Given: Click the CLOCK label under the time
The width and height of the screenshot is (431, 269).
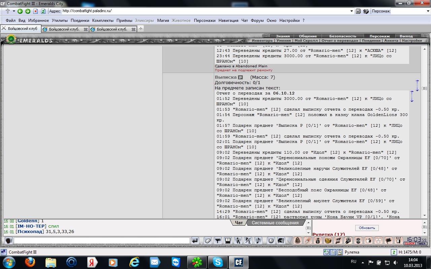Looking at the screenshot, I should (410, 244).
